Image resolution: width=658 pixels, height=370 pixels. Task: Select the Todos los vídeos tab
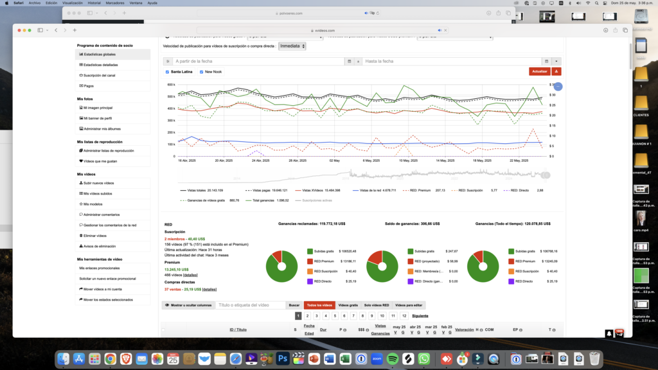(319, 305)
